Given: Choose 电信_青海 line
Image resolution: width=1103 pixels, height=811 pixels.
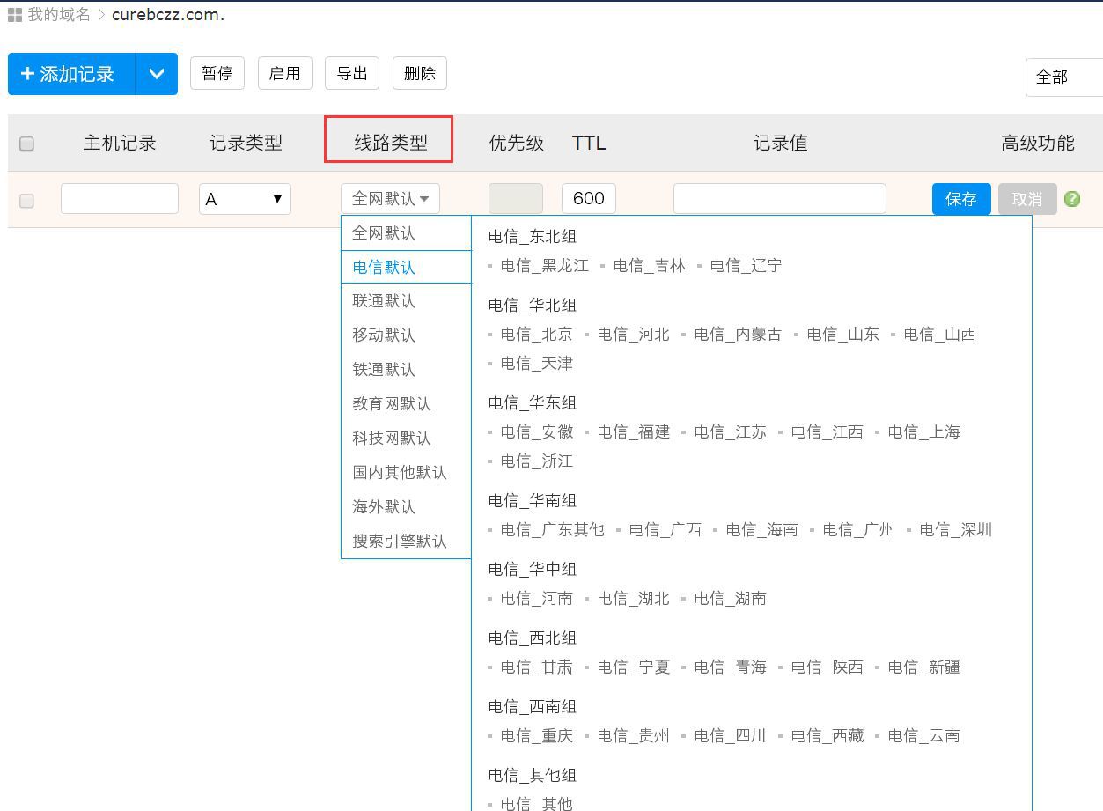Looking at the screenshot, I should pos(731,667).
